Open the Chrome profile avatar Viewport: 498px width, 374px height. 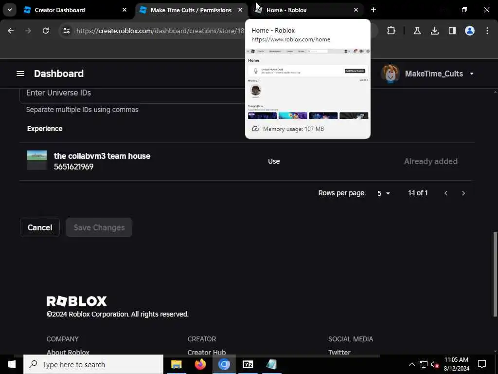[470, 31]
